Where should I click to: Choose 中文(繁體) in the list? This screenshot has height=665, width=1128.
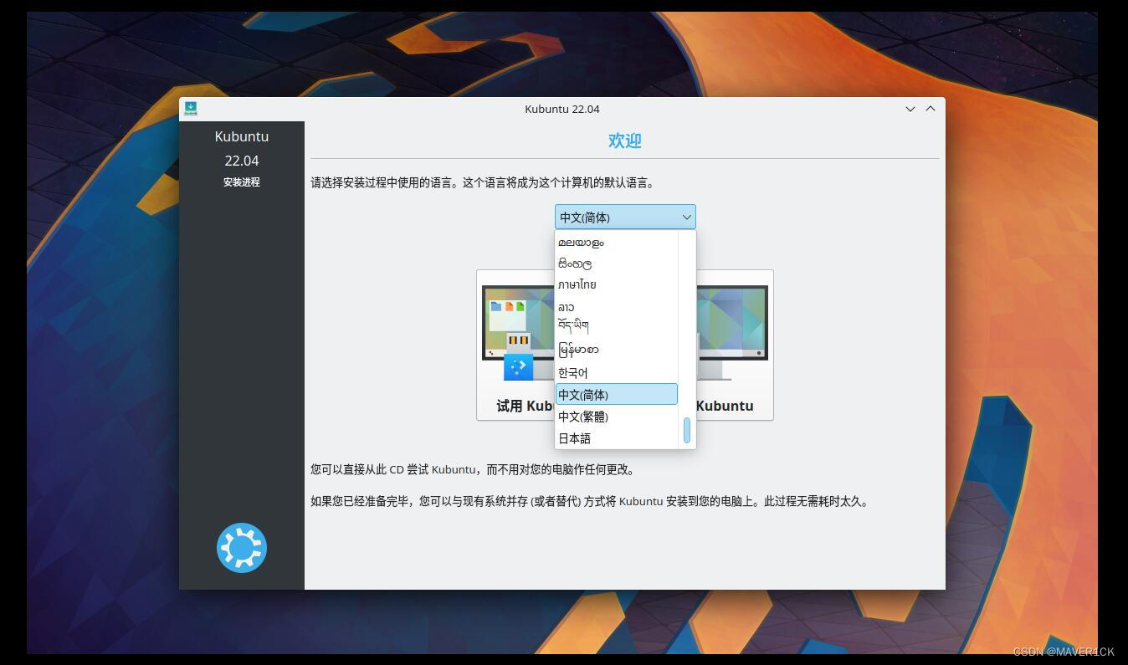click(x=583, y=417)
